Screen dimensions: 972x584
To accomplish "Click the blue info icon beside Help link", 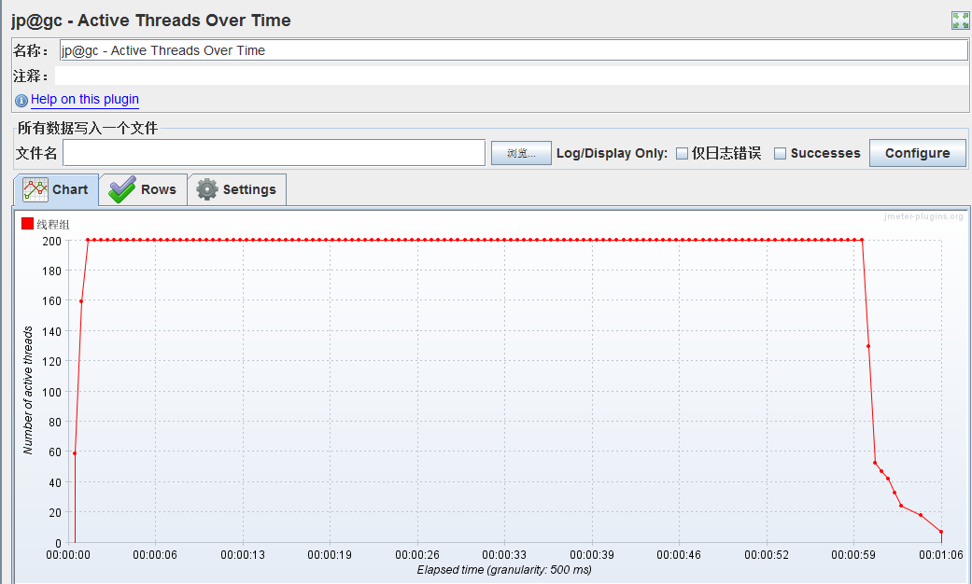I will coord(21,101).
